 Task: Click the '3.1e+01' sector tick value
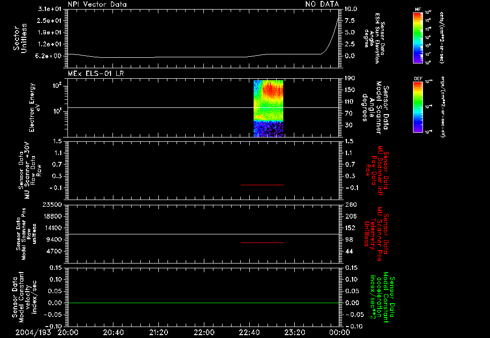click(50, 9)
